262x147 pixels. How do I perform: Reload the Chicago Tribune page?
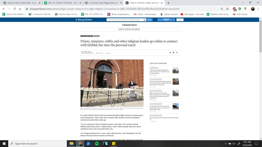pyautogui.click(x=15, y=9)
